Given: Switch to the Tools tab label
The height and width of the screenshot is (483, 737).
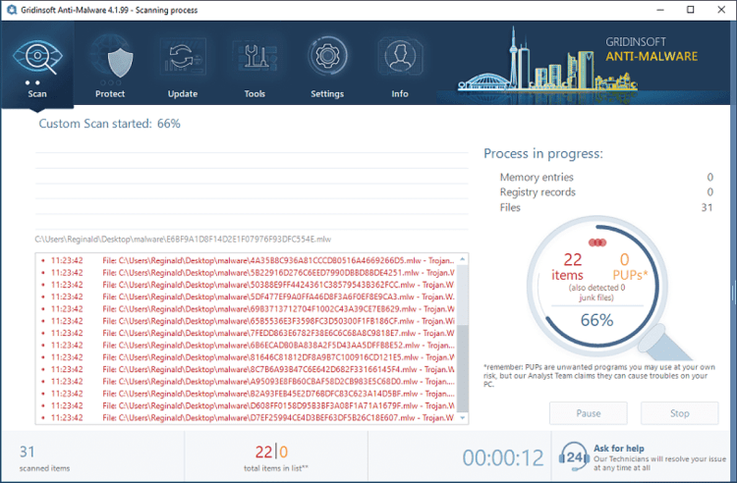Looking at the screenshot, I should [x=255, y=94].
